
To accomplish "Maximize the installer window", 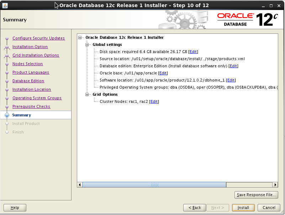I will [271, 6].
